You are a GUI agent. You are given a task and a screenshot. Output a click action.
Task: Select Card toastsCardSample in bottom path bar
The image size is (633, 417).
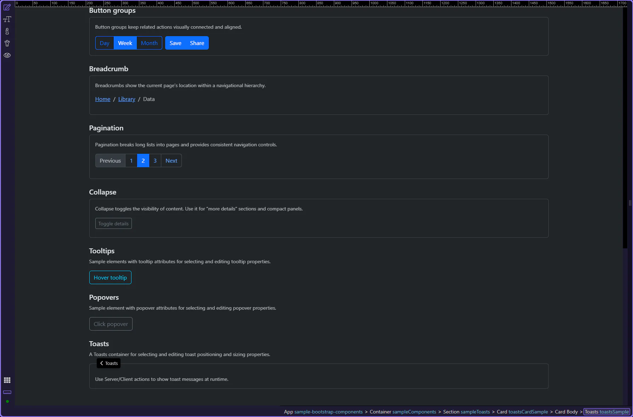(522, 412)
